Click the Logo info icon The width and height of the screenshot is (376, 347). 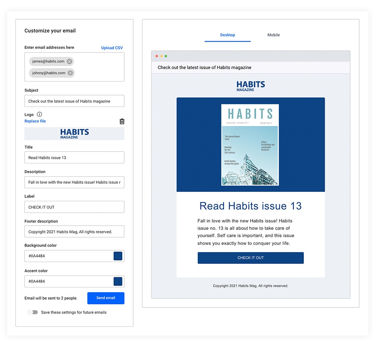point(39,114)
